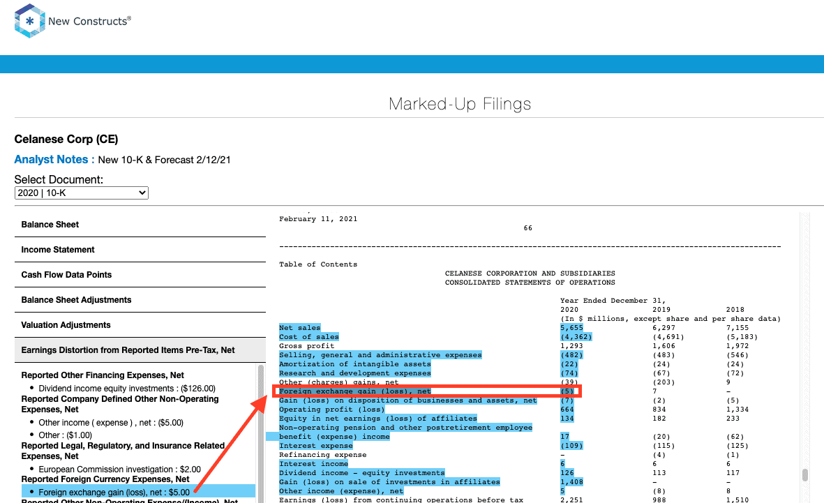Click Selling, general and administrative expenses line
Image resolution: width=824 pixels, height=503 pixels.
click(380, 355)
